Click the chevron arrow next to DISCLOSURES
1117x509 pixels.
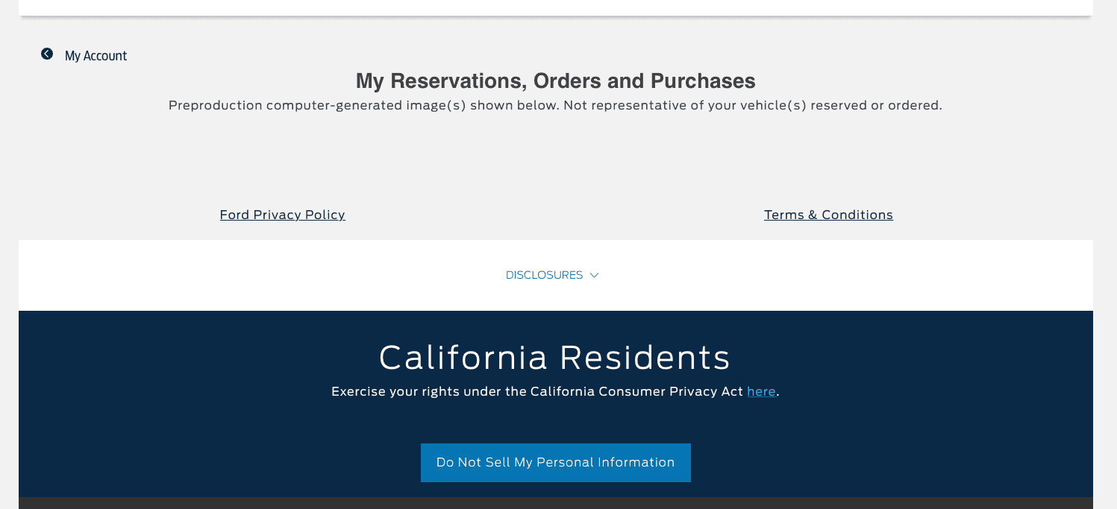click(x=594, y=275)
